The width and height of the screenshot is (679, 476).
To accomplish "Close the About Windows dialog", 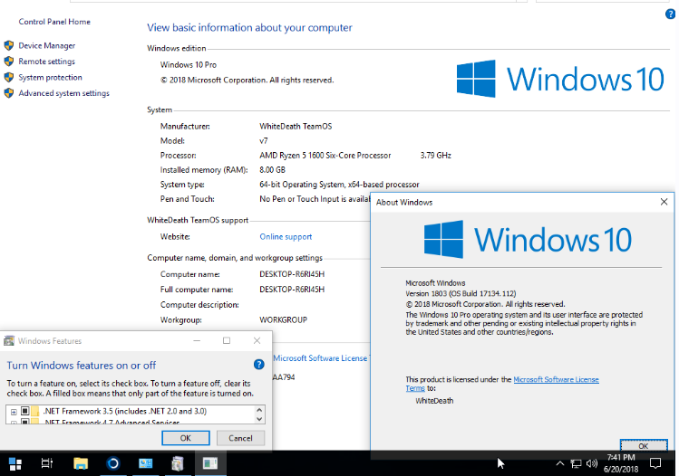I will click(x=664, y=202).
